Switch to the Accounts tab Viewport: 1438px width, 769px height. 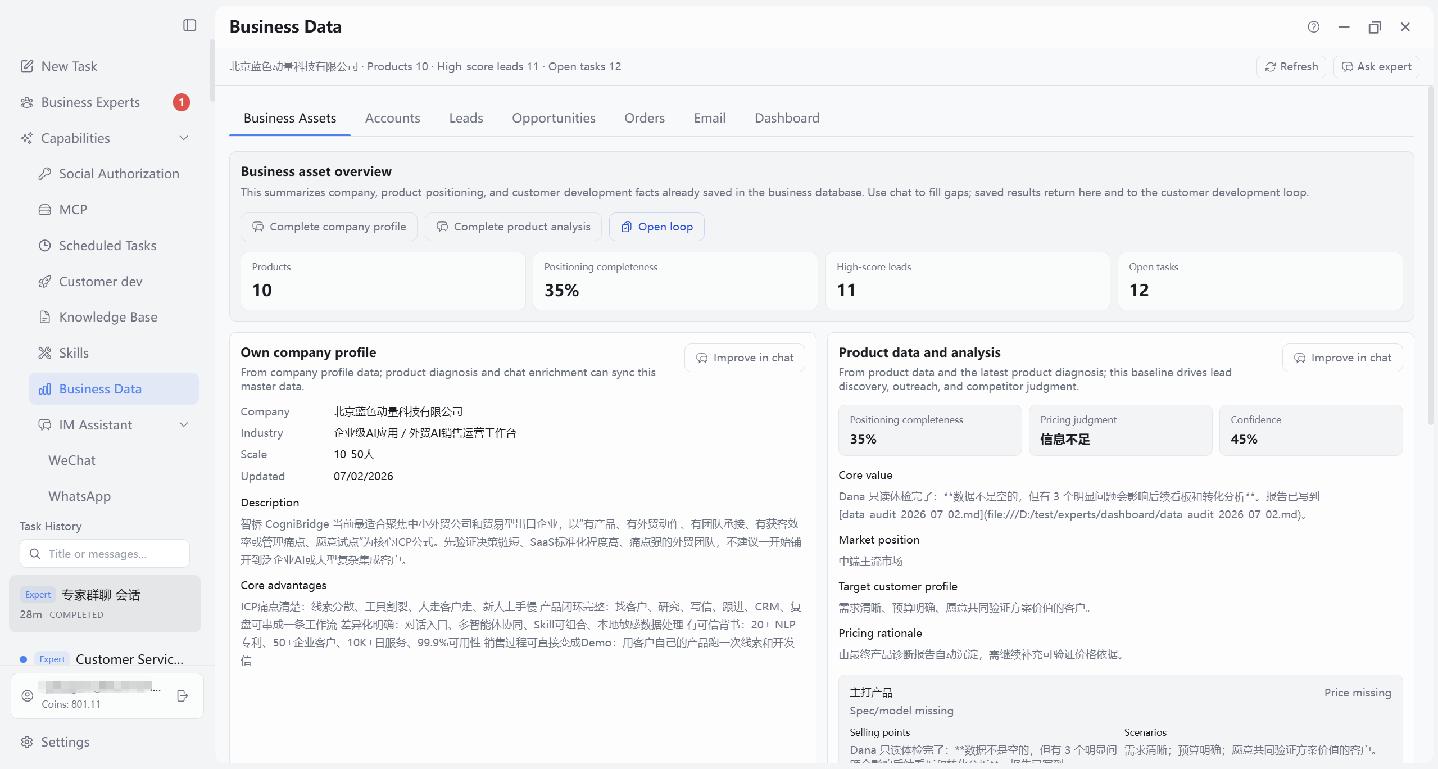392,118
